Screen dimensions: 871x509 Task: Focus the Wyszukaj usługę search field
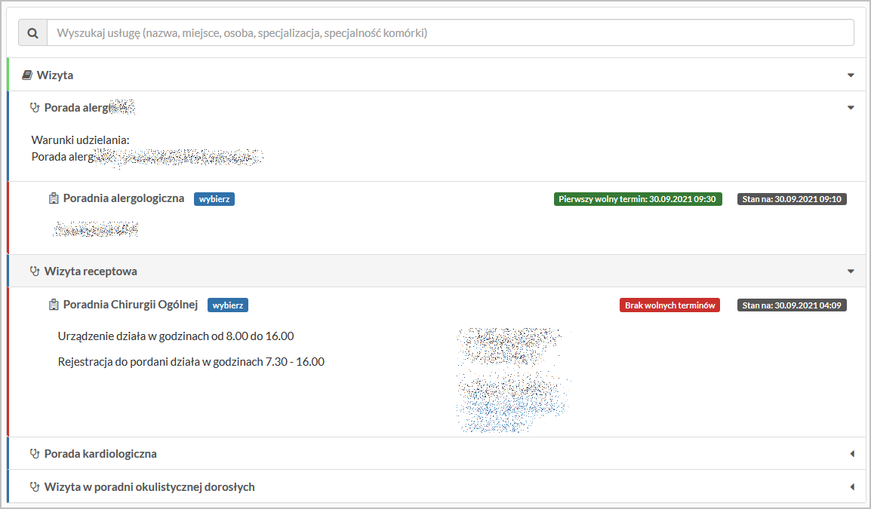click(450, 33)
